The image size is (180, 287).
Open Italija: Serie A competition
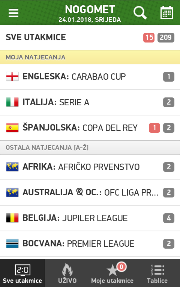pyautogui.click(x=90, y=102)
